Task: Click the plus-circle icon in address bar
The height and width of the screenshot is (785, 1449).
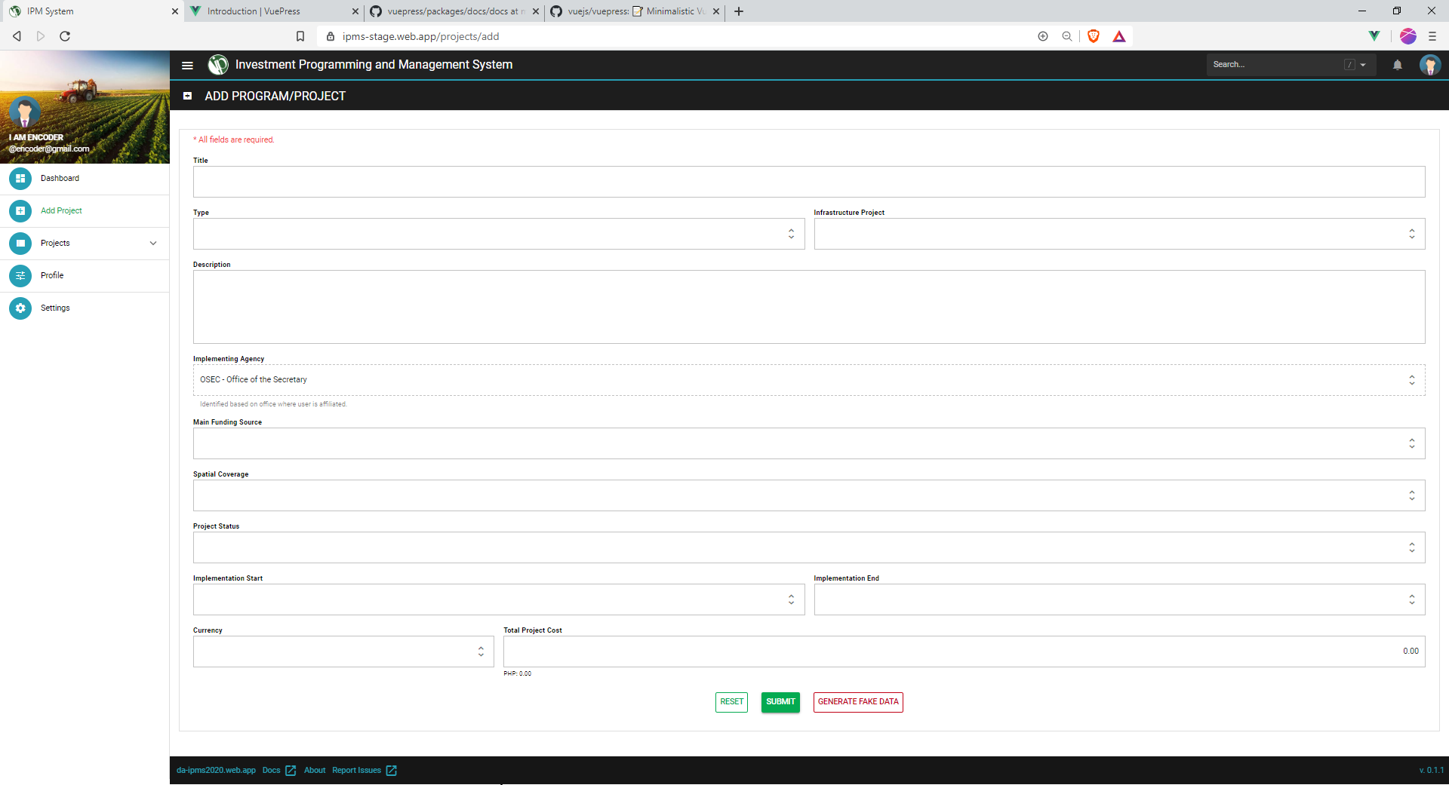Action: (1043, 36)
